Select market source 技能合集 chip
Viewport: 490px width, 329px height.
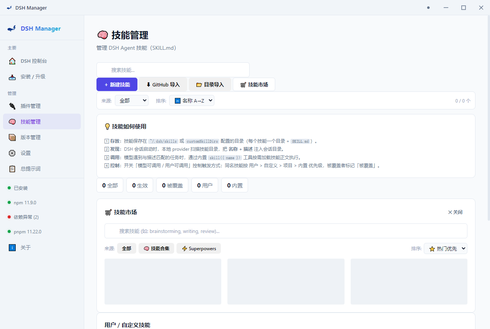(x=156, y=249)
